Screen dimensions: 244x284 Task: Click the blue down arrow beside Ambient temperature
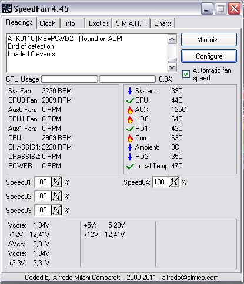pos(130,147)
